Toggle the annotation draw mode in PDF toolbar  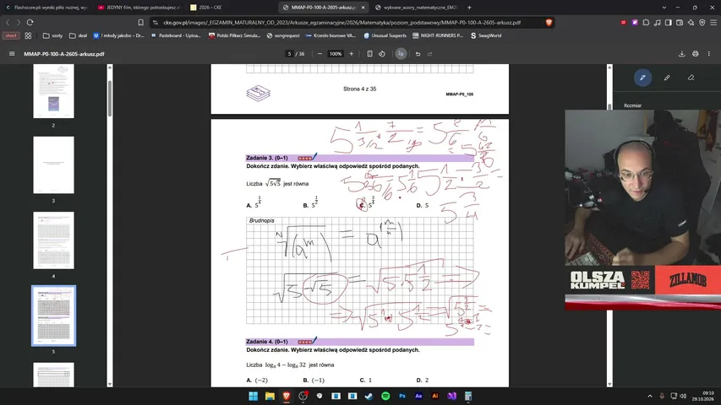click(401, 54)
